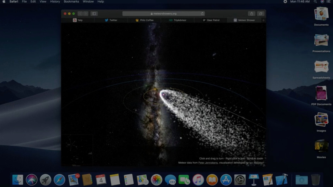The width and height of the screenshot is (333, 187).
Task: Open iTunes music icon in Dock
Action: point(198,180)
